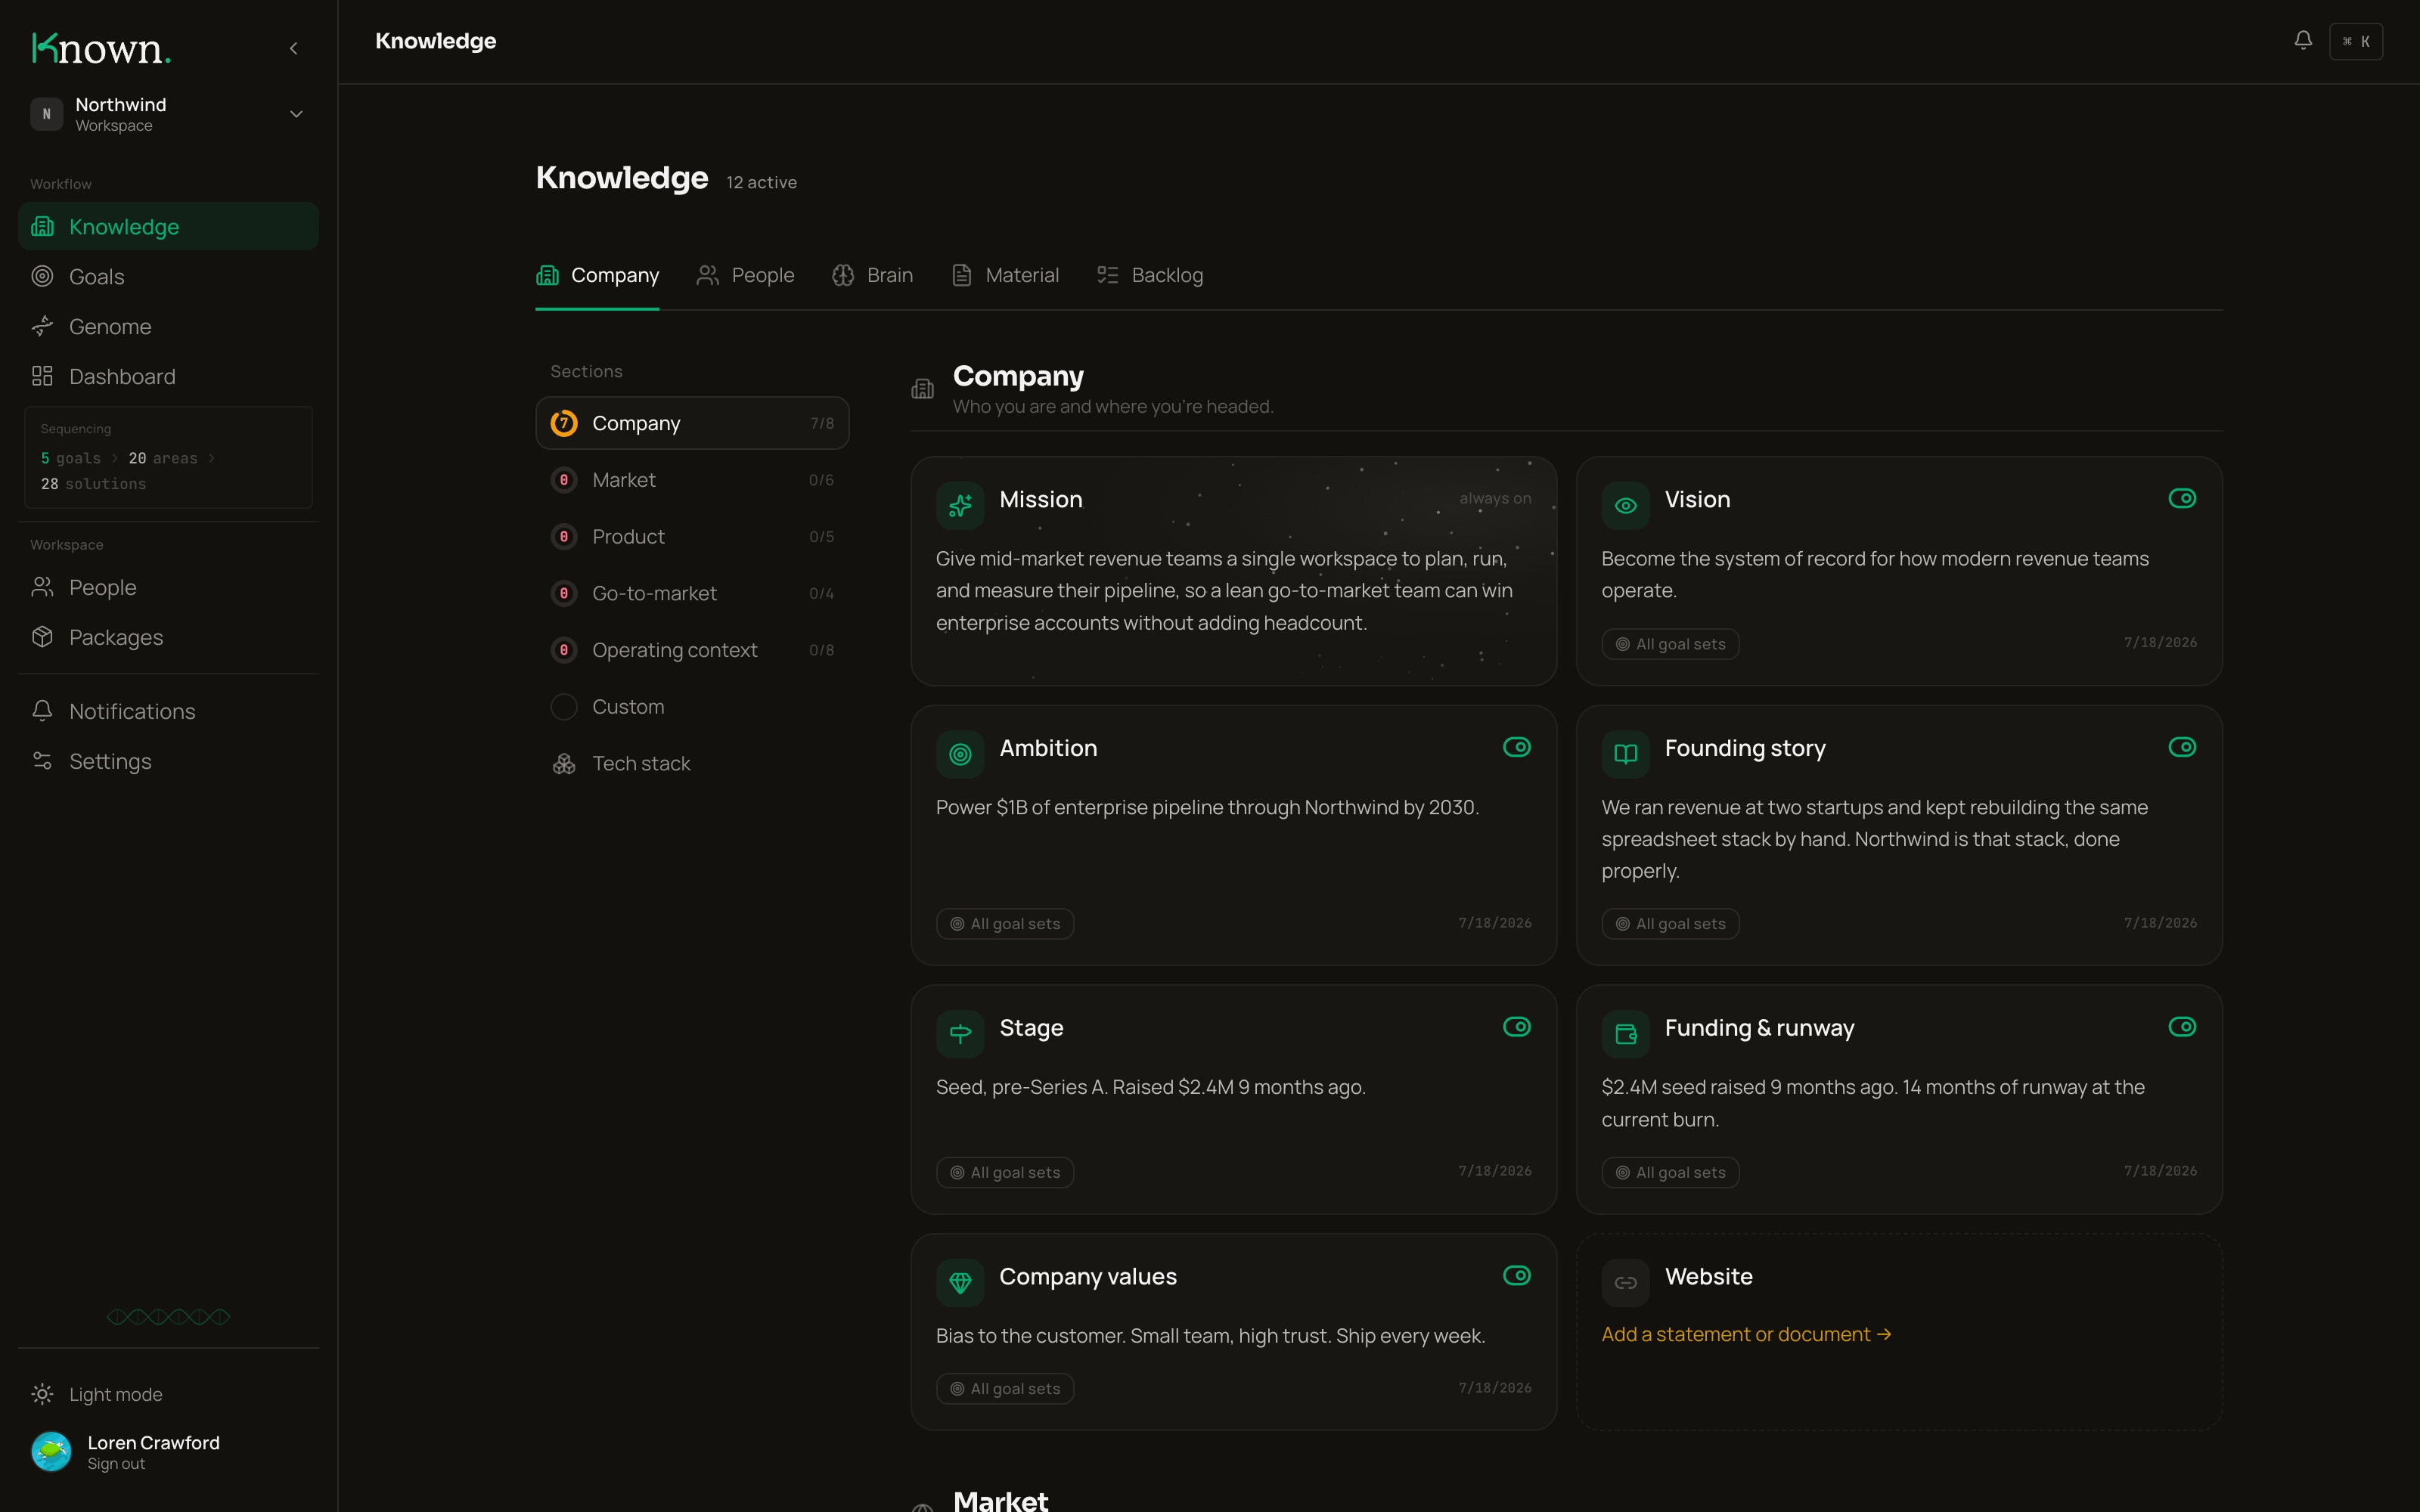Click the Website link icon
Viewport: 2420px width, 1512px height.
[1625, 1283]
